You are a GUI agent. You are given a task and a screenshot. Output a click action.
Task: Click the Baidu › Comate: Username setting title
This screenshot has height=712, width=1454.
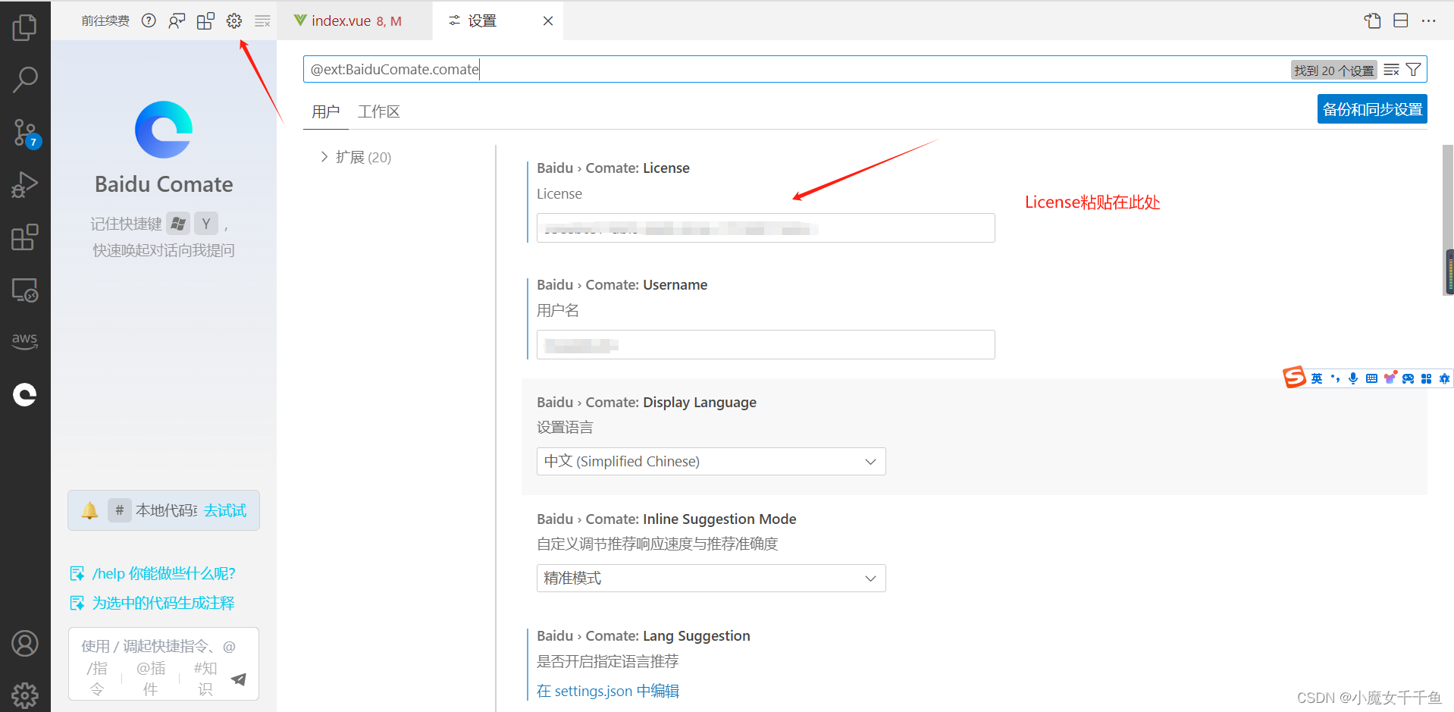pyautogui.click(x=622, y=284)
